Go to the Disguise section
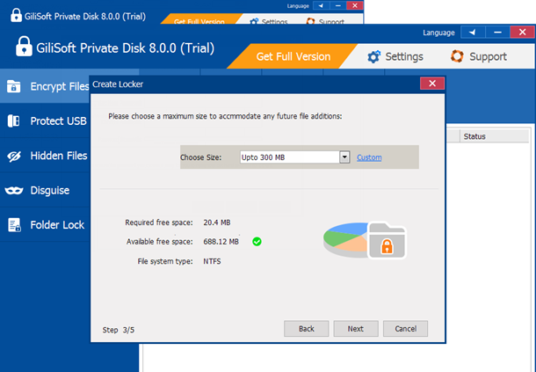 point(45,190)
